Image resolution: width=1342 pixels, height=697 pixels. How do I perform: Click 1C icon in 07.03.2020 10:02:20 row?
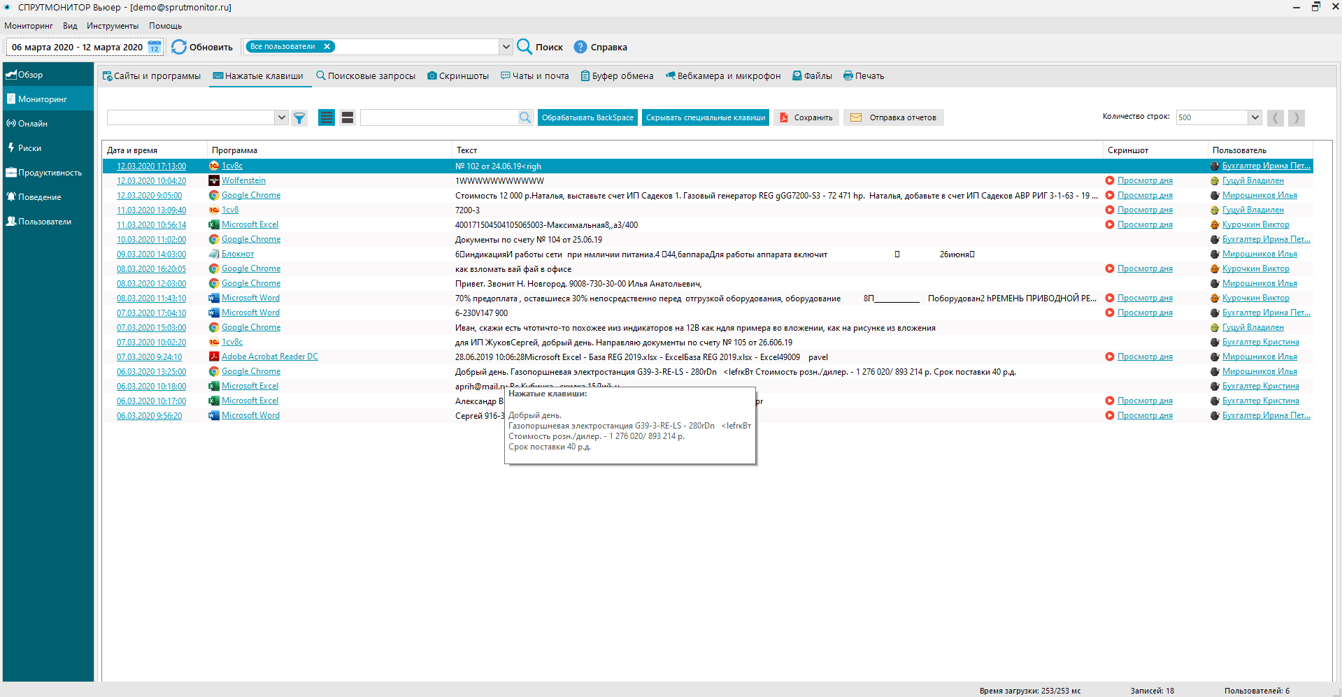point(214,342)
